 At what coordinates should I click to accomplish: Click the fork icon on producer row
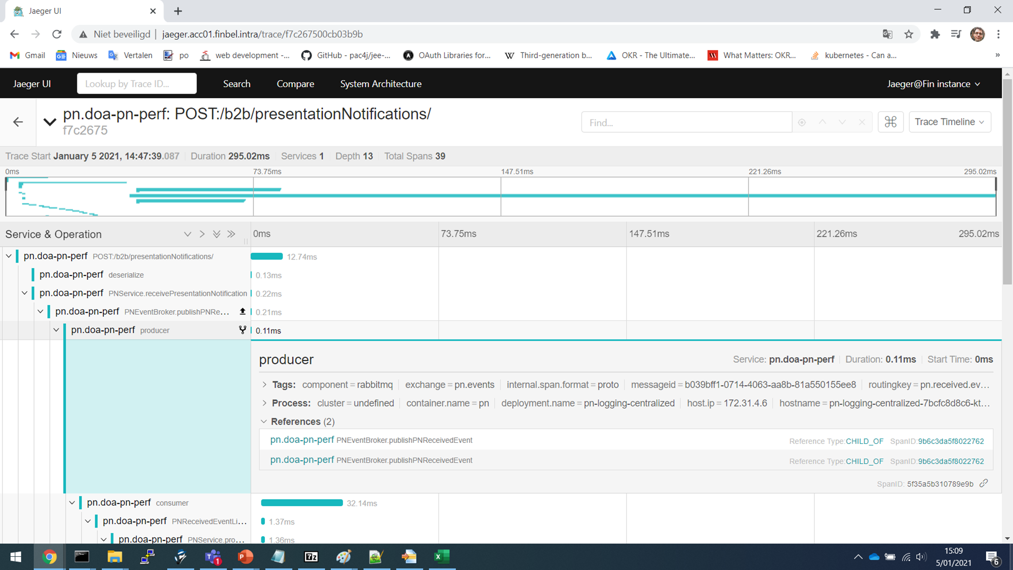pos(243,330)
